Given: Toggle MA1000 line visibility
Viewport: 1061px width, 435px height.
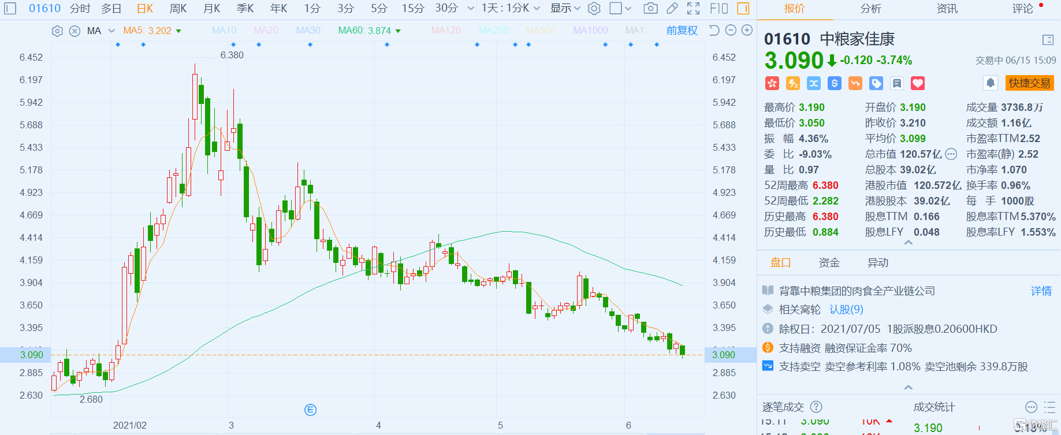Looking at the screenshot, I should tap(591, 30).
